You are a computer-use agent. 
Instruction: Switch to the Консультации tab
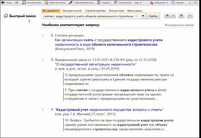click(x=117, y=11)
